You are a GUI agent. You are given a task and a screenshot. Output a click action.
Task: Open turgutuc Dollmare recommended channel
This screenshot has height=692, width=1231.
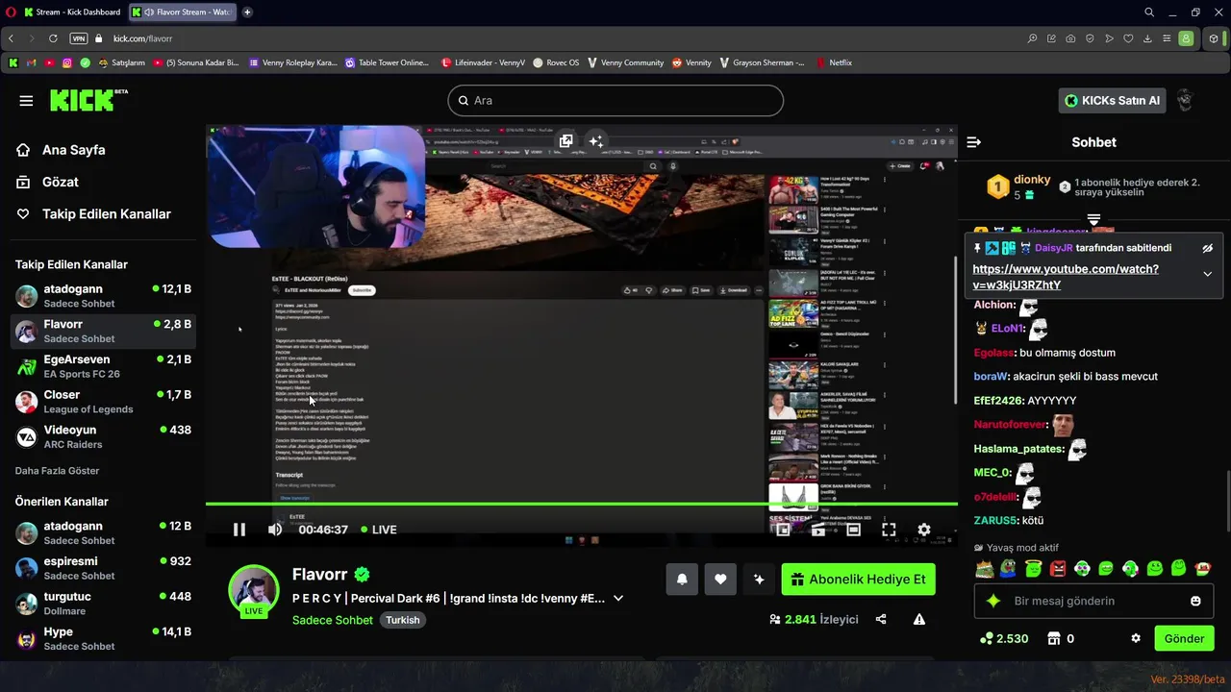104,604
